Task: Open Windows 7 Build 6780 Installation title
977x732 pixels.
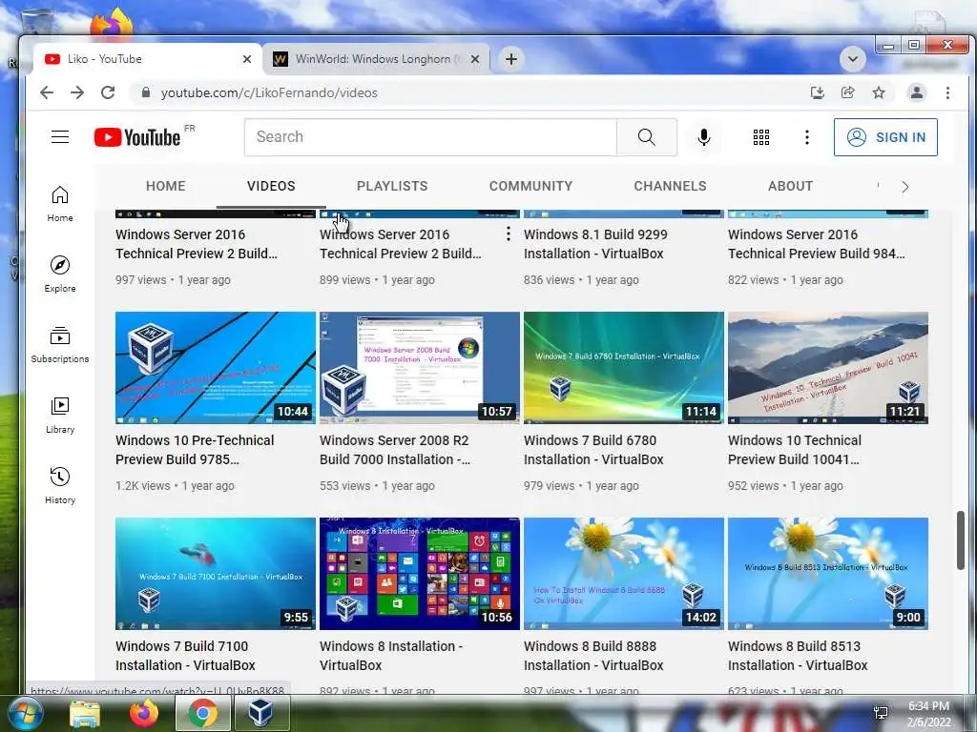Action: pyautogui.click(x=593, y=450)
